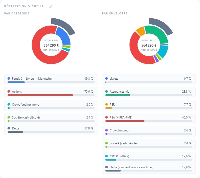The height and width of the screenshot is (178, 200).
Task: Click the Dette label under Par catégorie
Action: tap(15, 128)
